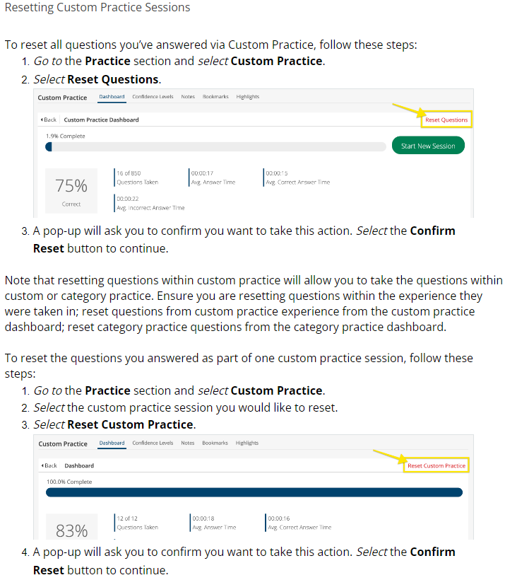Click the 100.0% Complete progress bar

pos(254,492)
